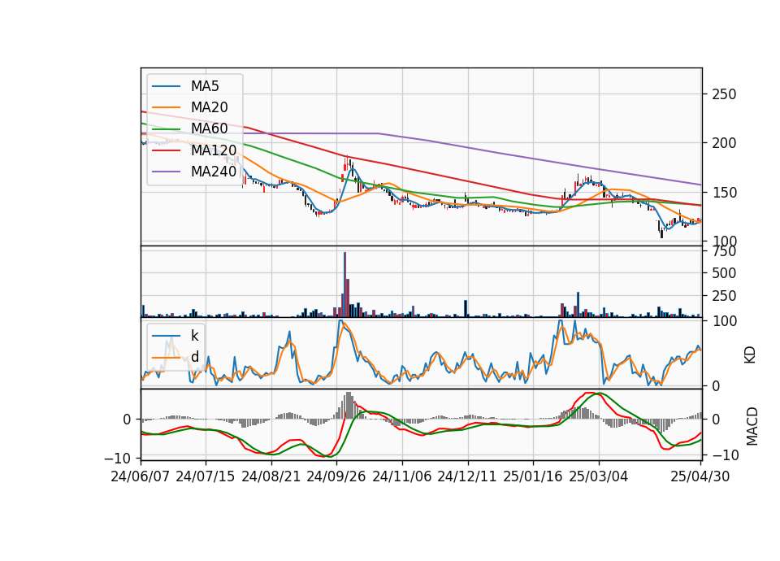This screenshot has width=780, height=561.
Task: Click the 24/07/15 date tick label
Action: point(206,476)
